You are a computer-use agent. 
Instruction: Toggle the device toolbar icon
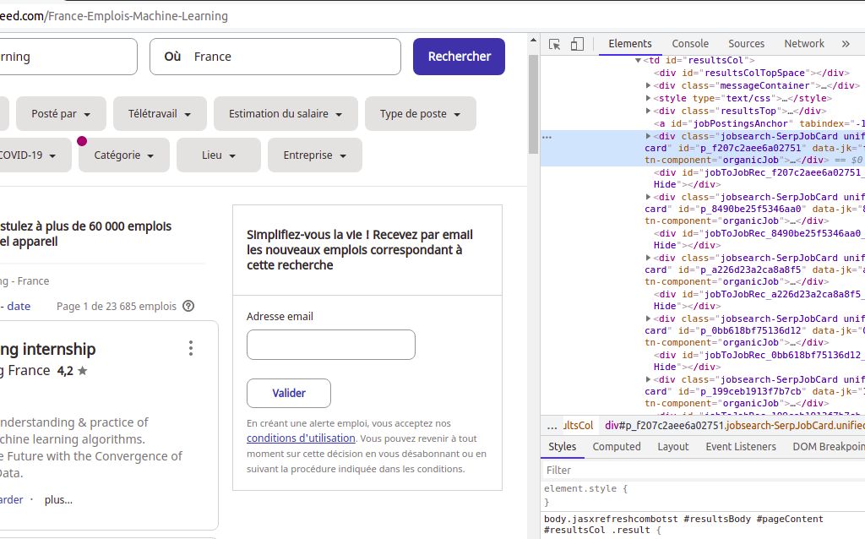pos(577,44)
